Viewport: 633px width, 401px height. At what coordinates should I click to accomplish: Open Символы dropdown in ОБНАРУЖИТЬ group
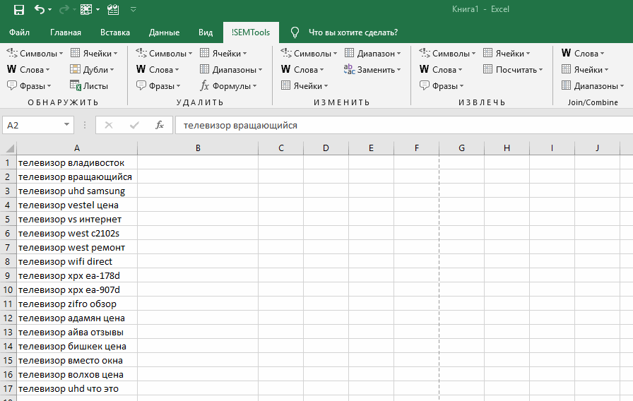[x=35, y=53]
